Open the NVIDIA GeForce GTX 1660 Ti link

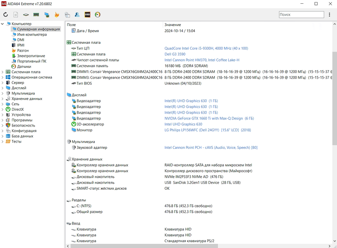coord(209,119)
